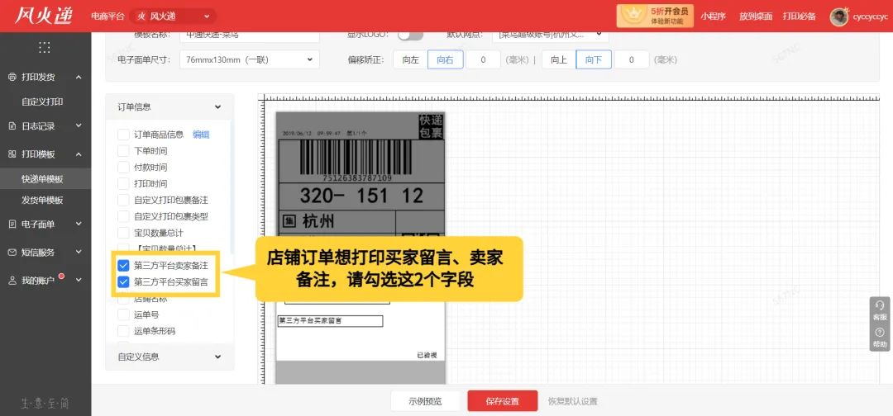
Task: Click the crown 5折开会员 banner
Action: pos(655,16)
